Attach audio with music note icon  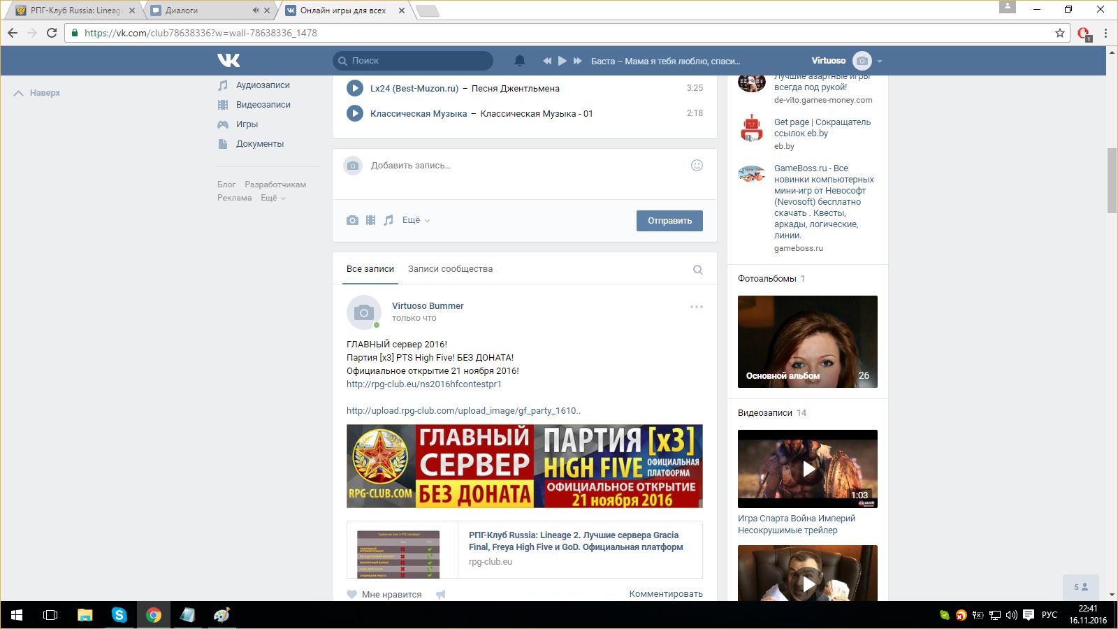click(x=389, y=220)
